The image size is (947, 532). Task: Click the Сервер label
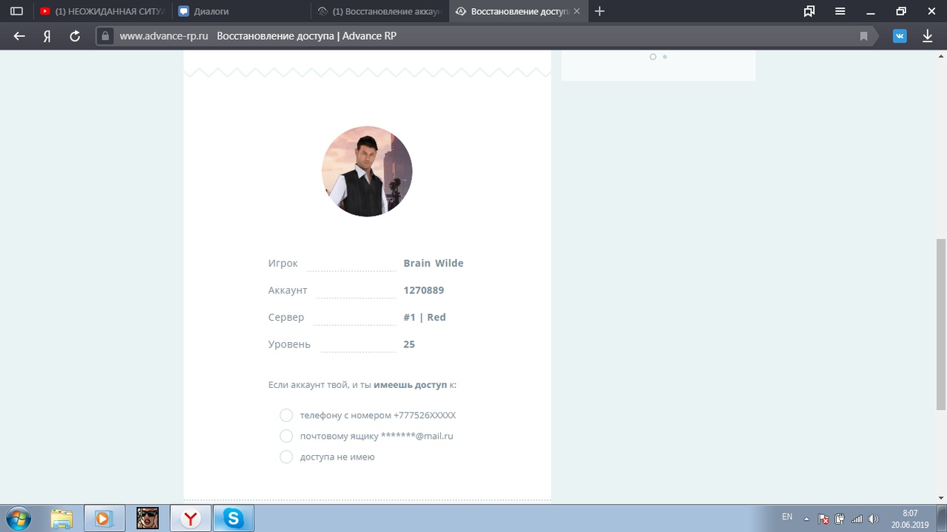point(286,317)
